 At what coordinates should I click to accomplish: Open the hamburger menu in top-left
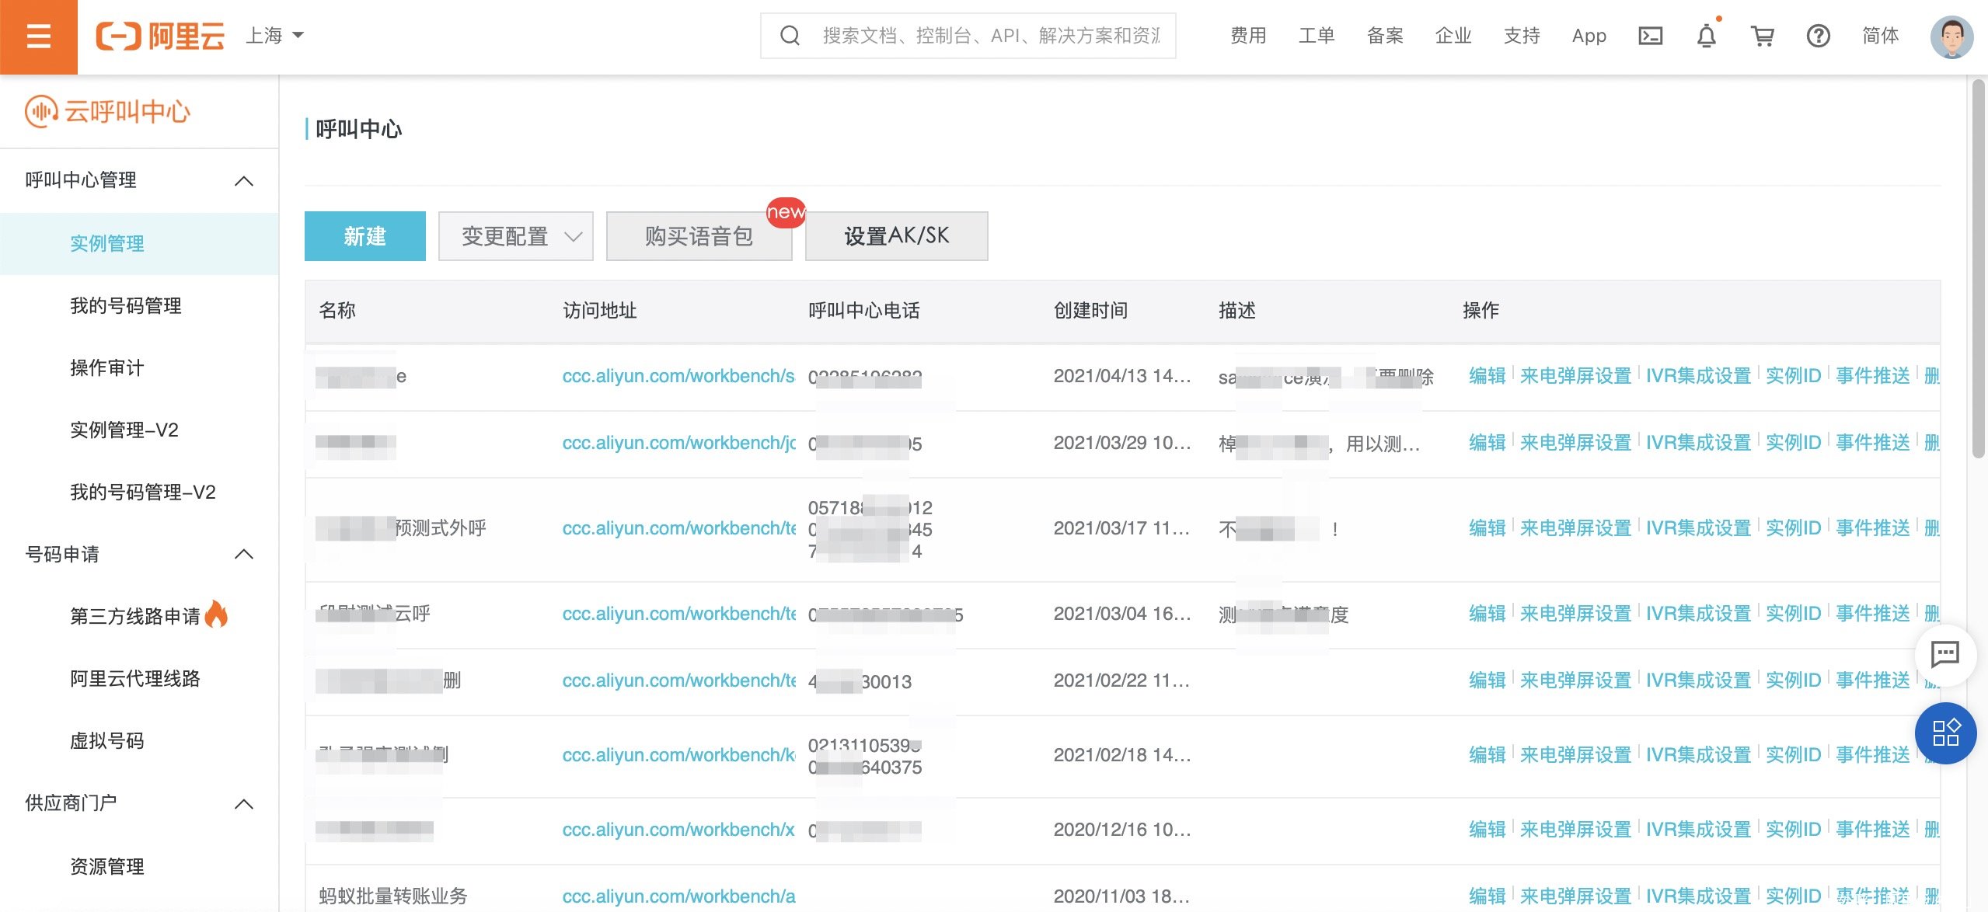pyautogui.click(x=38, y=37)
